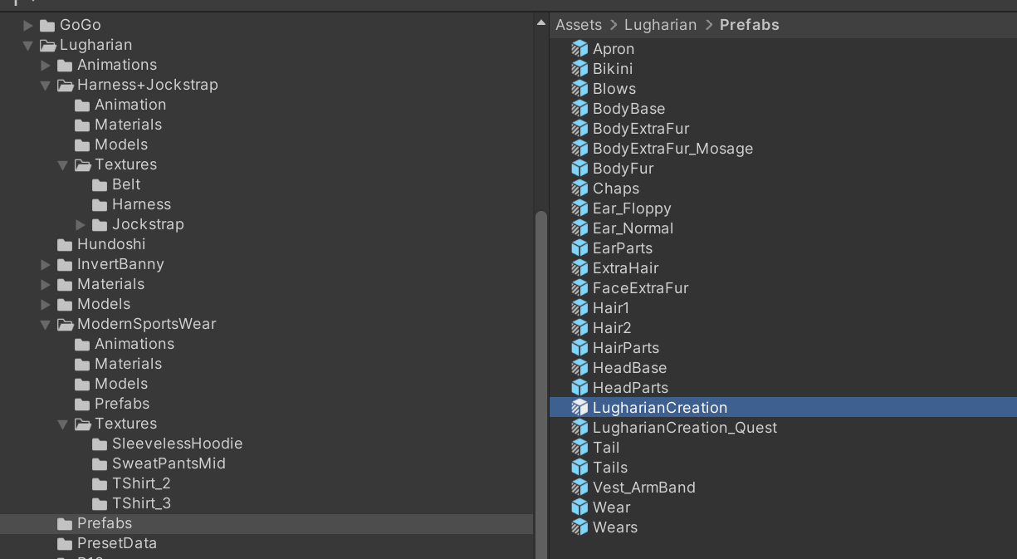Go to Lugharian in breadcrumb path
Viewport: 1017px width, 559px height.
(x=660, y=25)
